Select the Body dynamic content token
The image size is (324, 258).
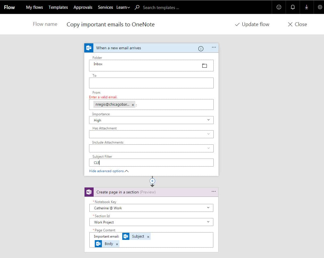(107, 244)
